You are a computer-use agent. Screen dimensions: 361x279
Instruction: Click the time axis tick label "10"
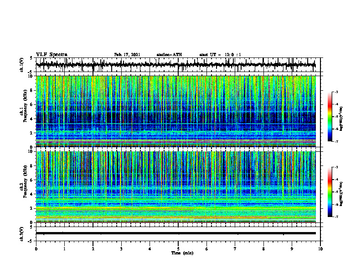coord(320,249)
